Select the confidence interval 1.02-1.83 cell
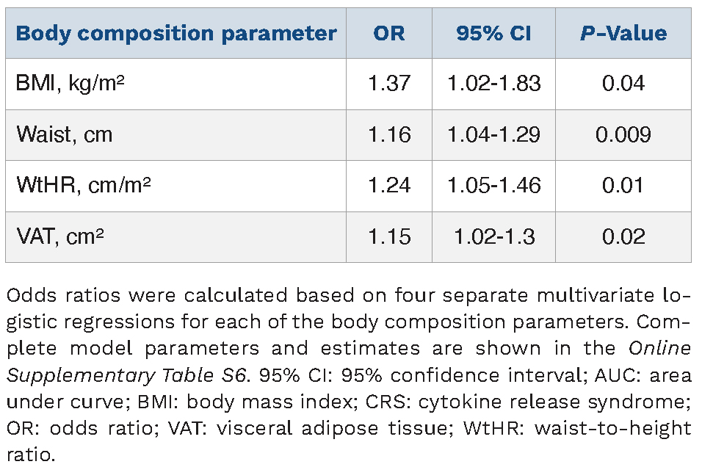702x467 pixels. pos(494,84)
